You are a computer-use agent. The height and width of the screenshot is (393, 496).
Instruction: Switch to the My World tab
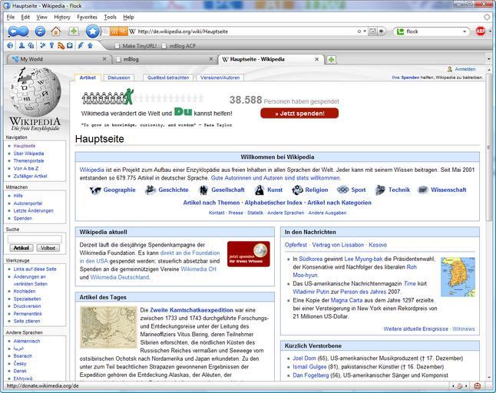click(58, 59)
